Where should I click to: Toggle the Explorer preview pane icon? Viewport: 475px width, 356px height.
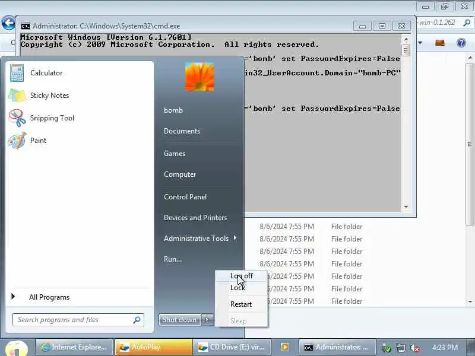coord(440,43)
